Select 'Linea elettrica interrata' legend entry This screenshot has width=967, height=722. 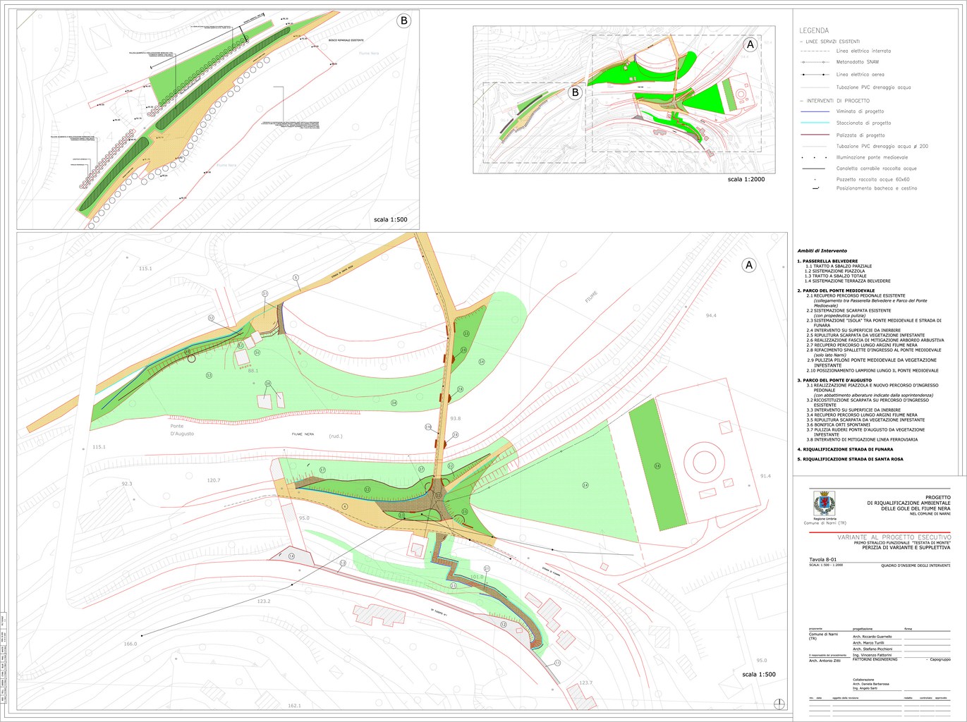863,51
